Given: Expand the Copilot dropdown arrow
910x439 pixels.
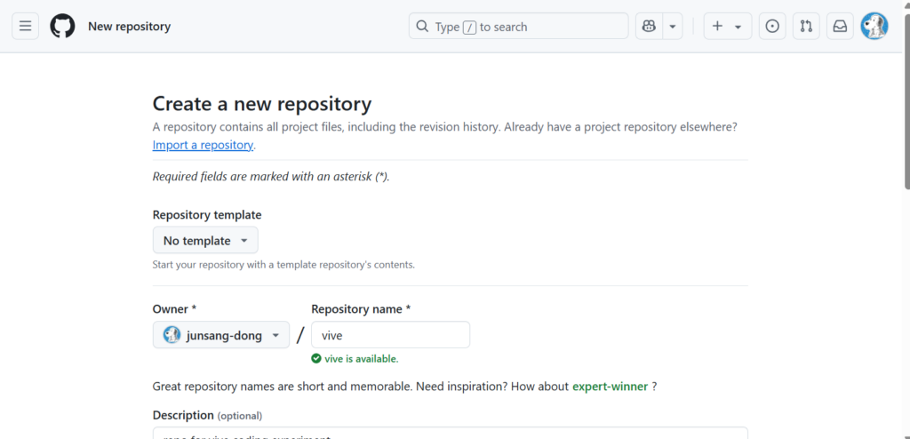Looking at the screenshot, I should point(673,27).
